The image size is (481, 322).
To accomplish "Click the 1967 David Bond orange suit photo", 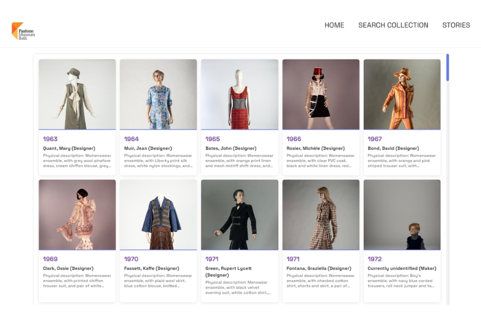I will click(x=402, y=94).
